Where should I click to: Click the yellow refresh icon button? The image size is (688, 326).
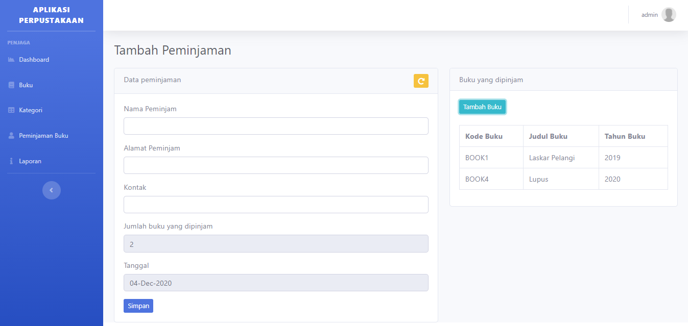421,81
